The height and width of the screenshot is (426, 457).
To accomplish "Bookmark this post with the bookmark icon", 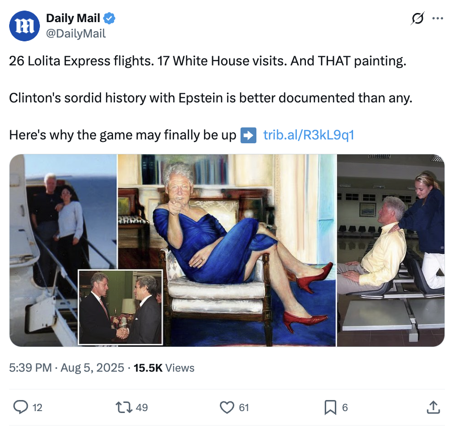I will point(330,407).
